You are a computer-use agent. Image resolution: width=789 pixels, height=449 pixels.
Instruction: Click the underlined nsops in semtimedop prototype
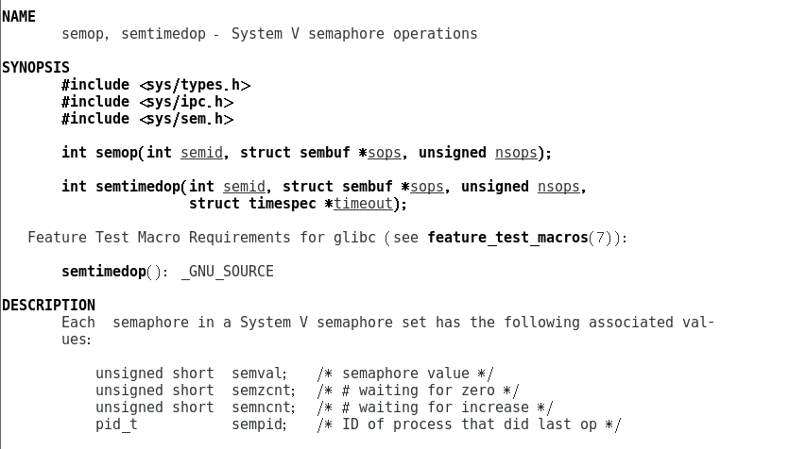click(x=558, y=187)
